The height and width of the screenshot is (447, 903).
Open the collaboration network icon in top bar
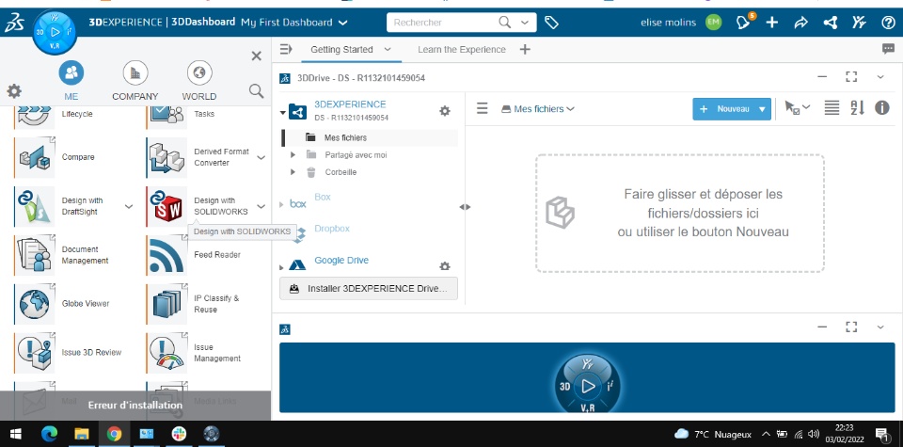coord(830,23)
